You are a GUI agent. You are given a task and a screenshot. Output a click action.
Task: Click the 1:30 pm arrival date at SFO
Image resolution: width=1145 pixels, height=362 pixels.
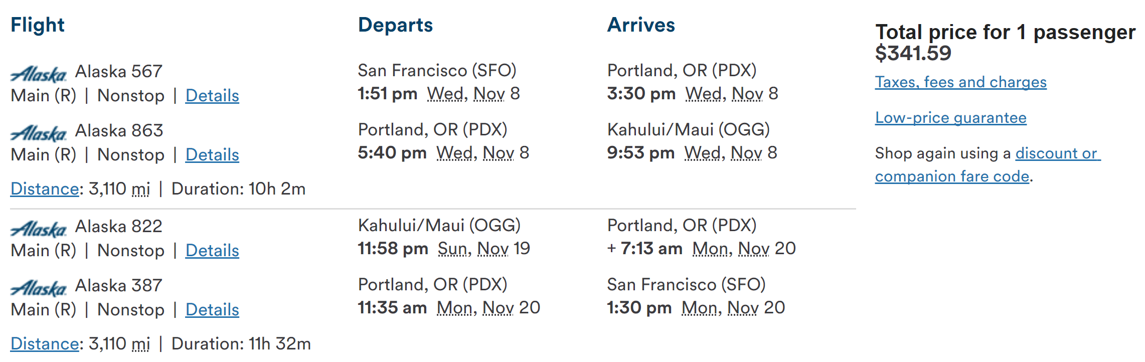click(x=733, y=308)
